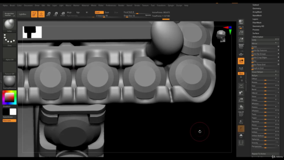Toggle the Mrgb channel button
Screen dimensions: 284x160
[69, 12]
